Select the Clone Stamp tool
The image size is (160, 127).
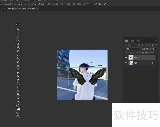[18, 58]
